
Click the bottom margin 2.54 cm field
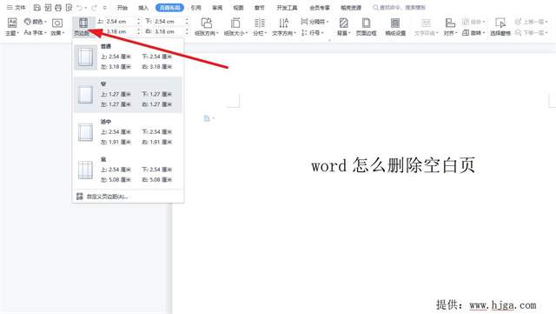coord(168,22)
